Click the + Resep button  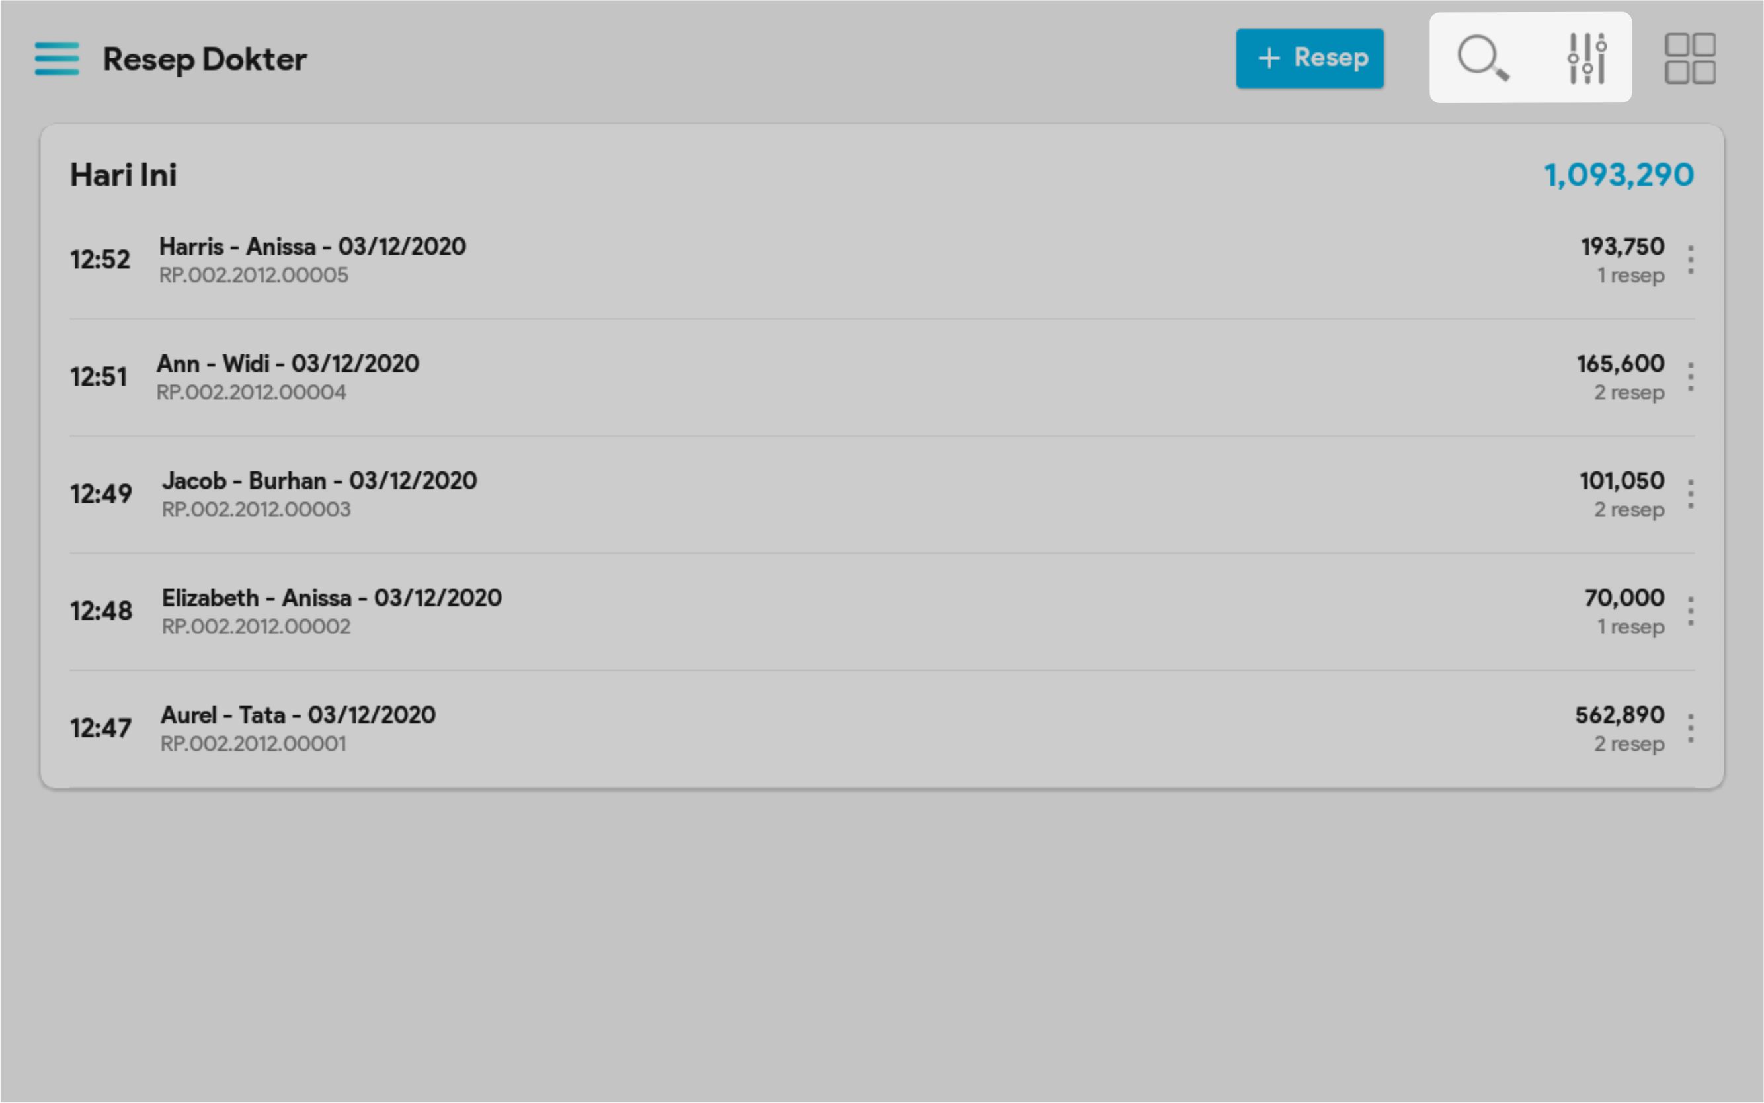1310,58
